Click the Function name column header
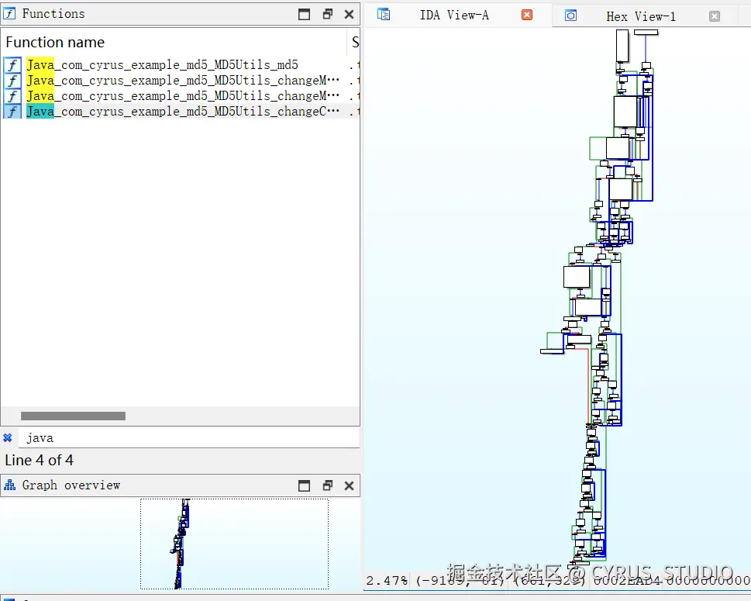 175,42
